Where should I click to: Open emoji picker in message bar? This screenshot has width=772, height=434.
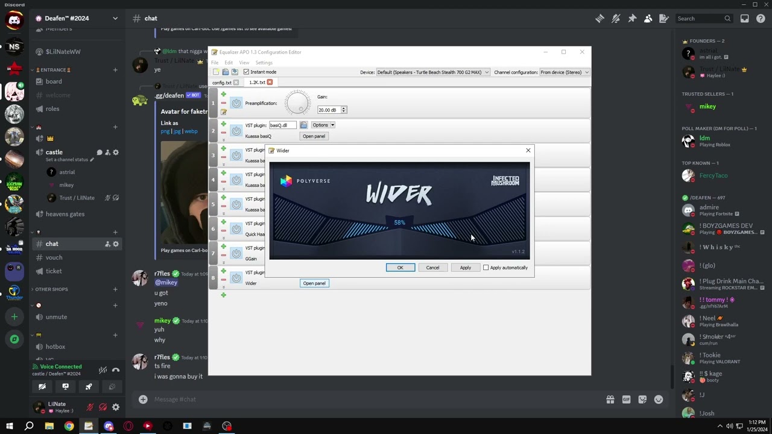659,399
